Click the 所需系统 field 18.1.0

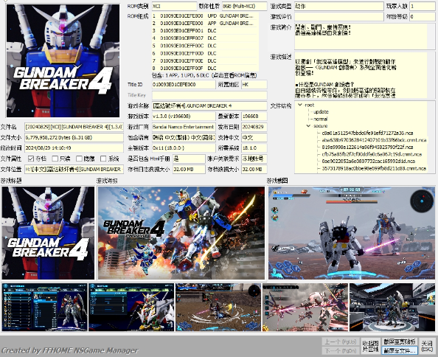point(254,148)
